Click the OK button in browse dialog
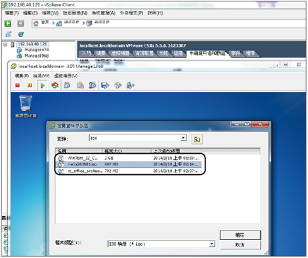308x258 pixels. click(x=240, y=235)
